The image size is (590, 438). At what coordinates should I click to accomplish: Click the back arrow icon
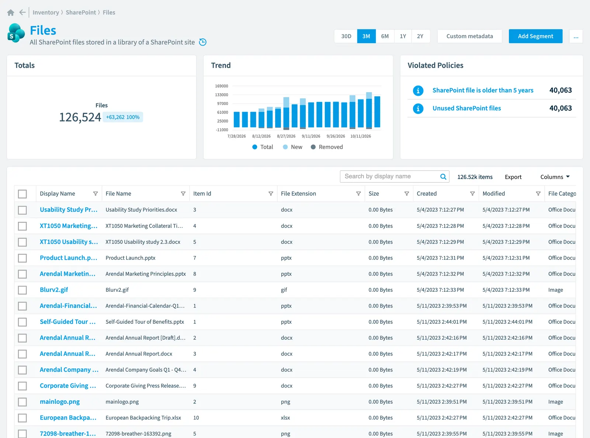22,13
